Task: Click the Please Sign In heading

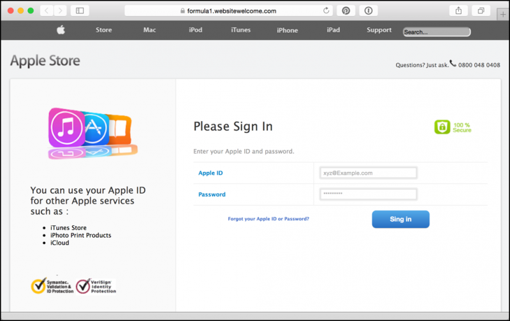Action: click(x=233, y=126)
